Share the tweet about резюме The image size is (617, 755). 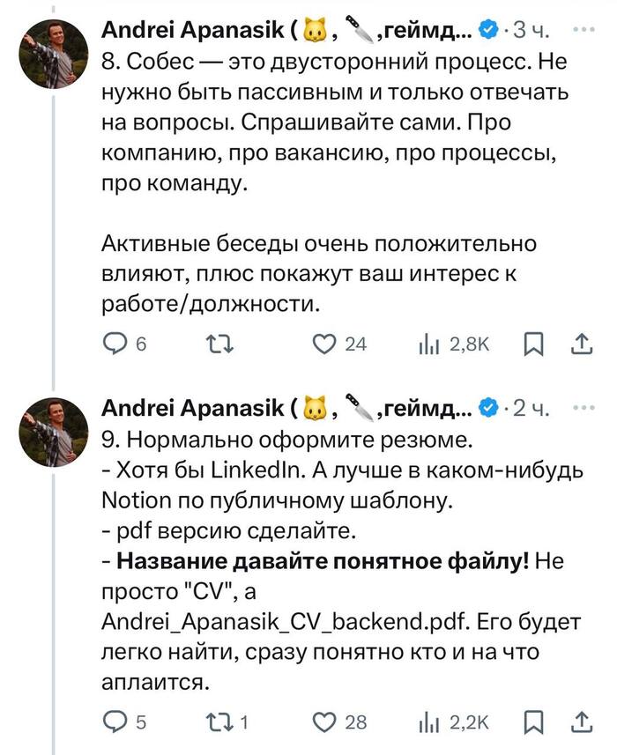coord(583,722)
